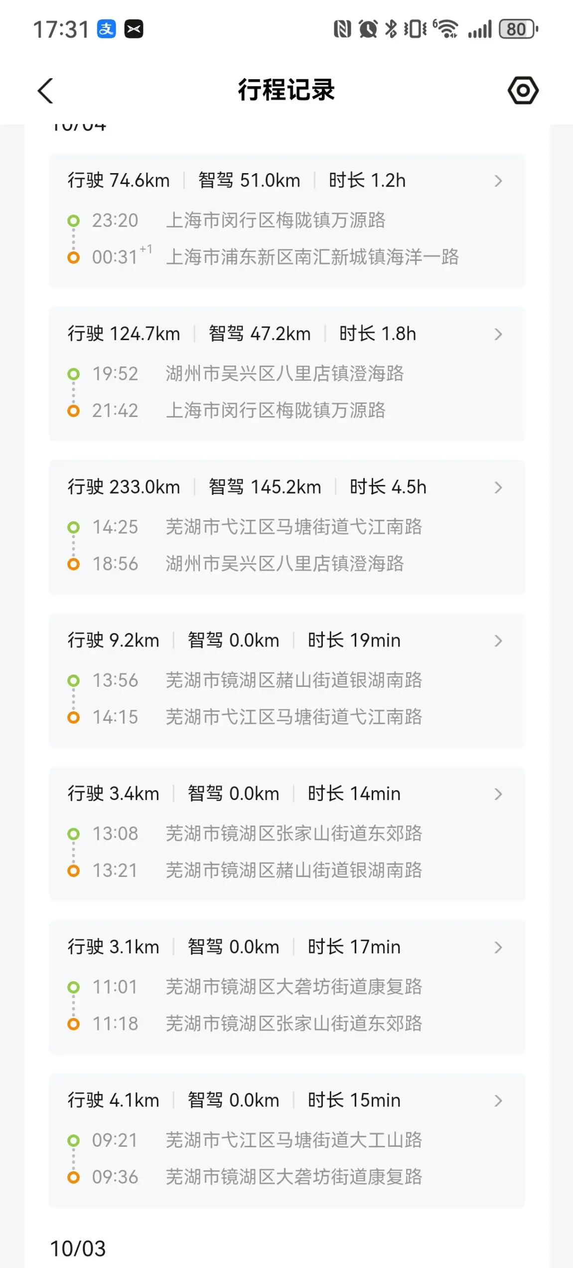This screenshot has width=573, height=1268.
Task: Select the 10/03 date header
Action: click(x=78, y=1249)
